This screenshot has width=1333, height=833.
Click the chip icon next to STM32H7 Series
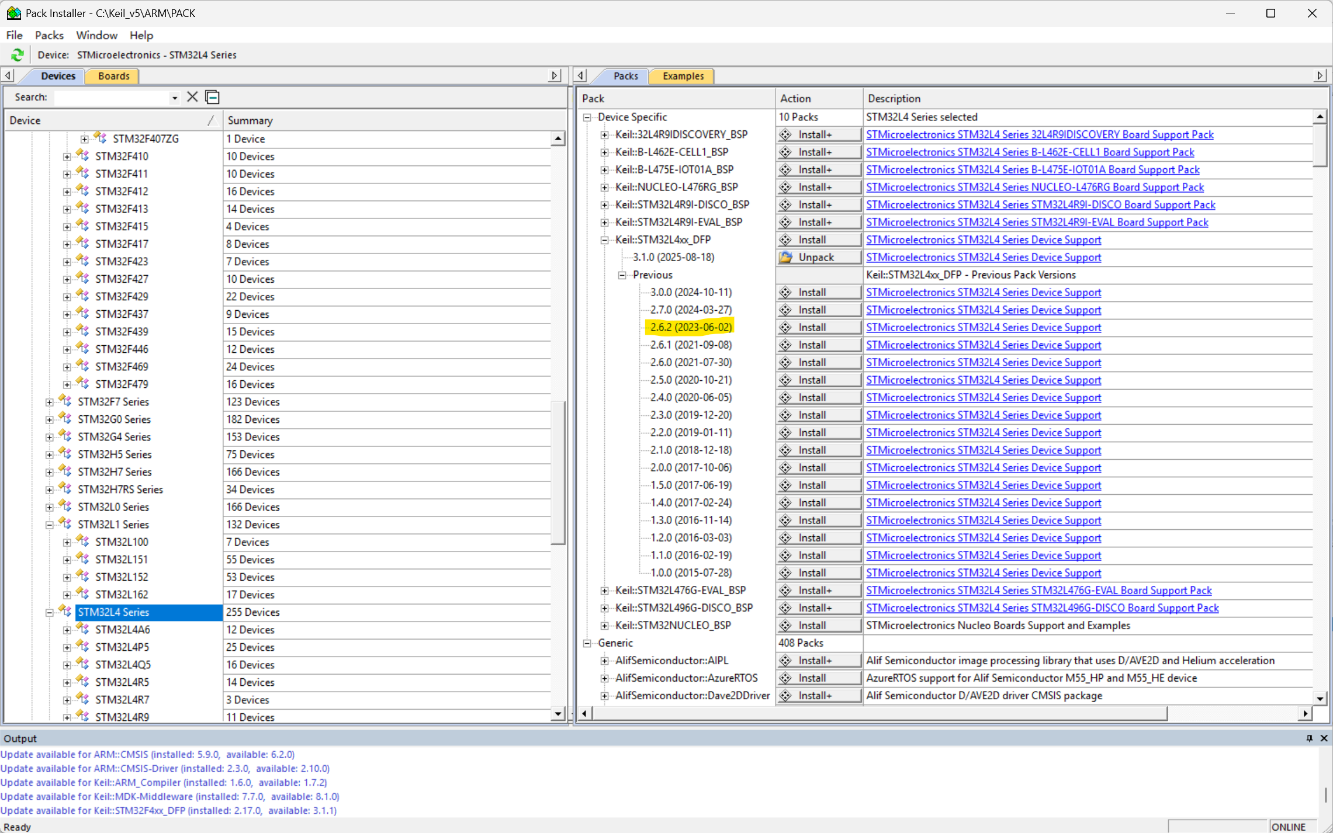(x=65, y=471)
